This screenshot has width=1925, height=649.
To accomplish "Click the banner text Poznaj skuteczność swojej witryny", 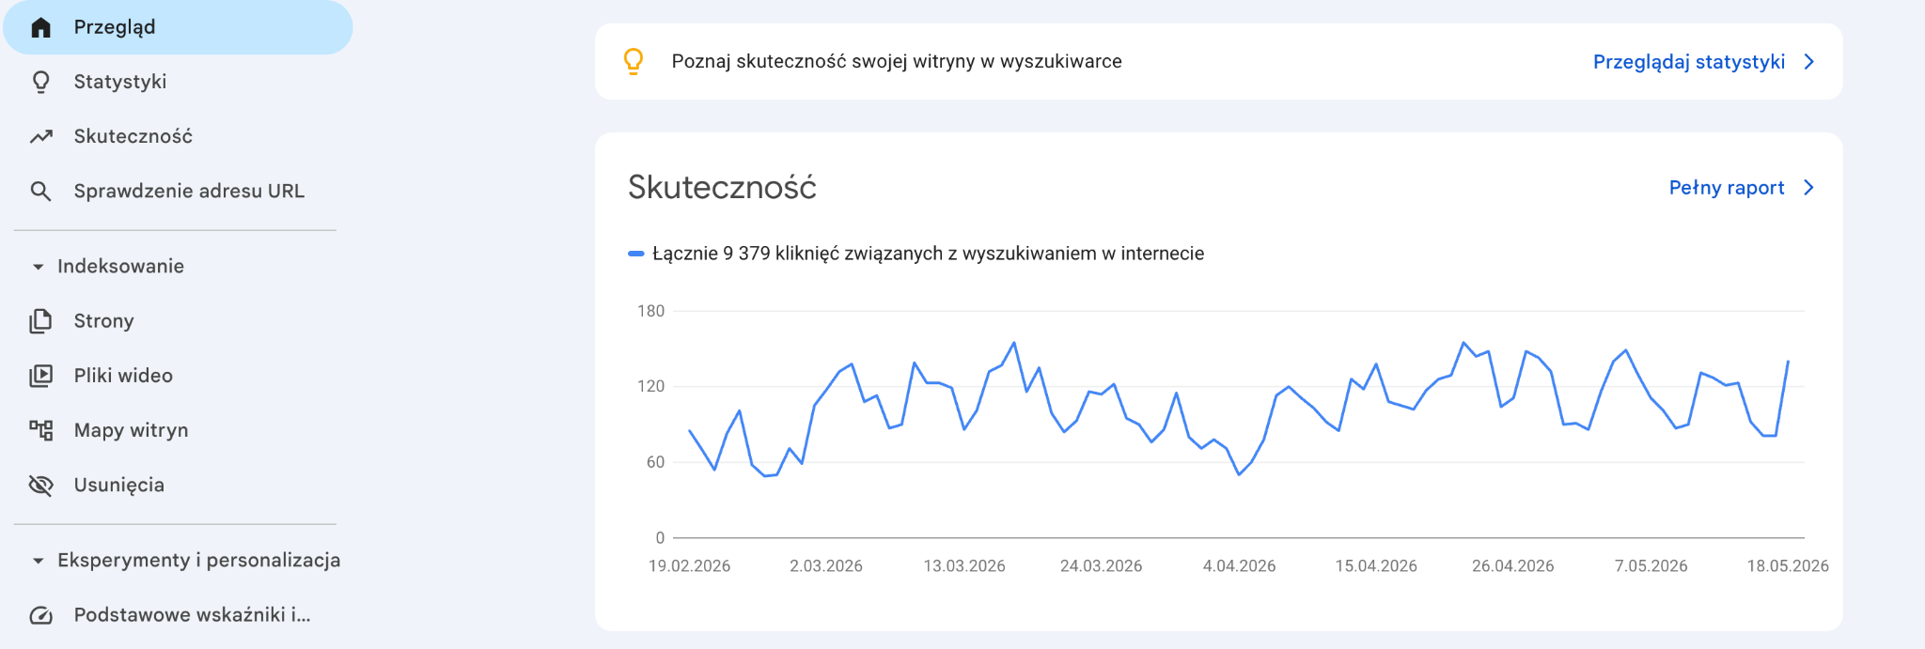I will click(x=897, y=62).
